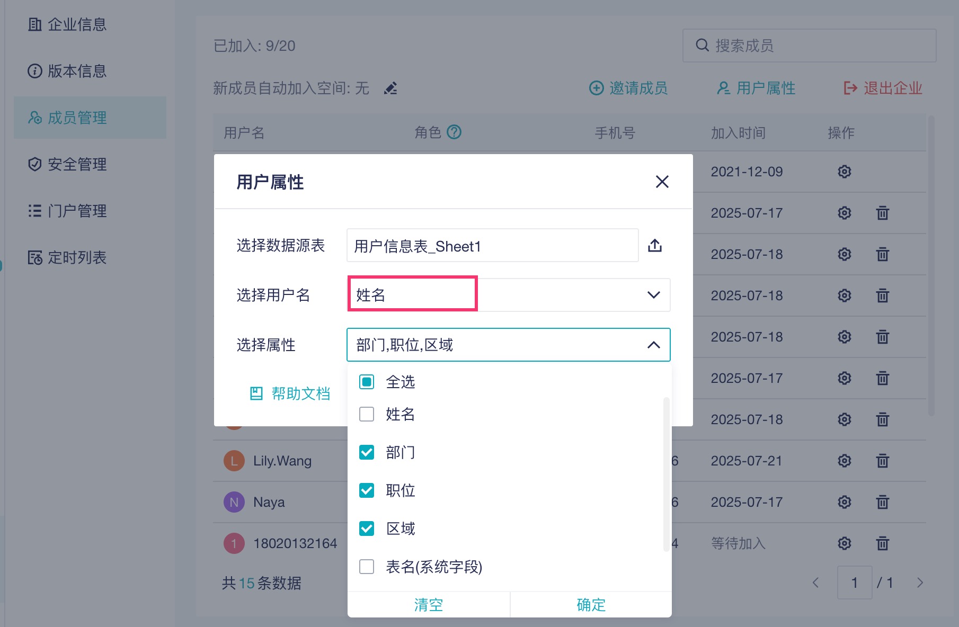Screen dimensions: 959x627
Task: Check the 姓名 attribute checkbox
Action: point(367,414)
